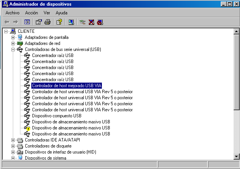Click the Dispositivo compuesto USB icon
This screenshot has height=169, width=240.
27,116
